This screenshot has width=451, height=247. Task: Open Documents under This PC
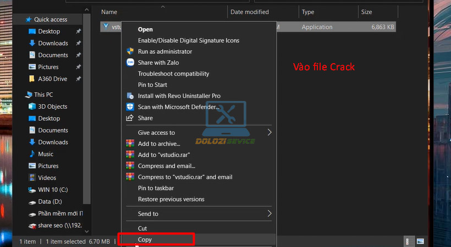click(53, 130)
